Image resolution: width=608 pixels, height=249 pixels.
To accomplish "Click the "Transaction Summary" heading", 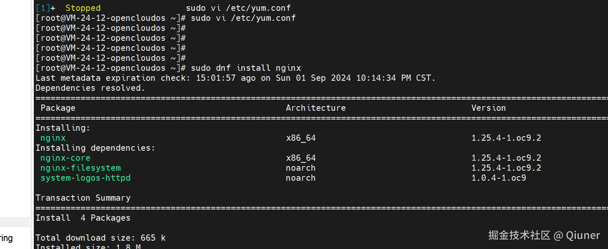I will click(83, 198).
